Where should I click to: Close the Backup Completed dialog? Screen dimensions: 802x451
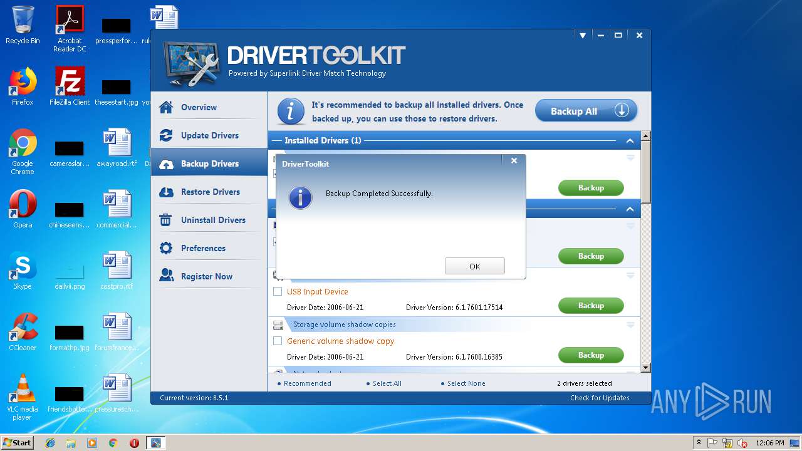coord(514,161)
